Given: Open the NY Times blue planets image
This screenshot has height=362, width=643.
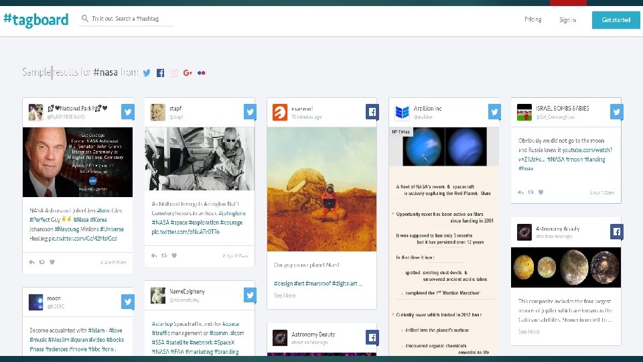Looking at the screenshot, I should (x=444, y=147).
